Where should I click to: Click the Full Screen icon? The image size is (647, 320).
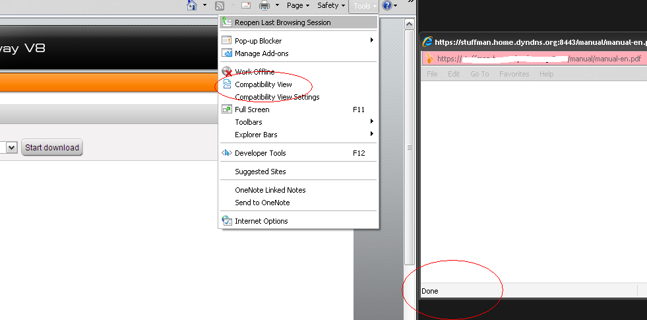point(227,110)
